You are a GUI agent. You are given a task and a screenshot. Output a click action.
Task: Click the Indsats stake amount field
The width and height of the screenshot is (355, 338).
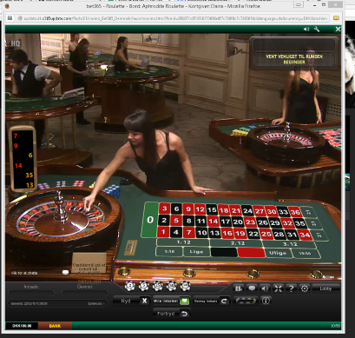(x=31, y=293)
